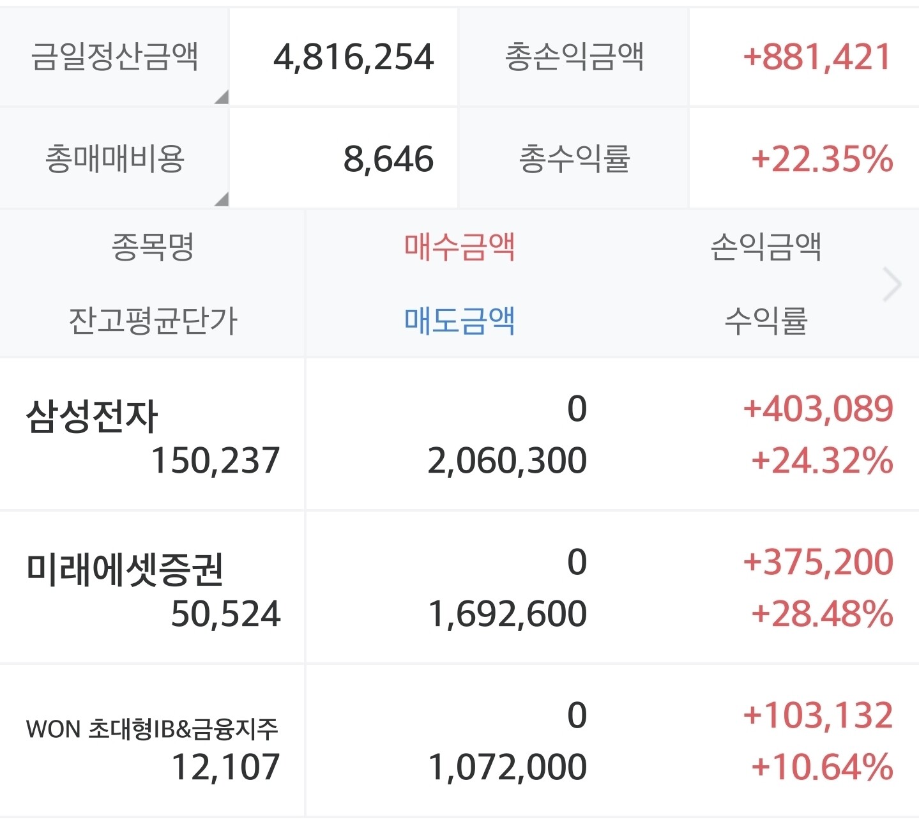Tap the red 매수금액 header

(459, 247)
